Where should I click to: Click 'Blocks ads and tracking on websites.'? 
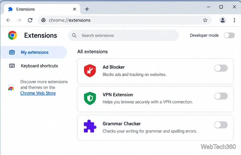click(134, 75)
